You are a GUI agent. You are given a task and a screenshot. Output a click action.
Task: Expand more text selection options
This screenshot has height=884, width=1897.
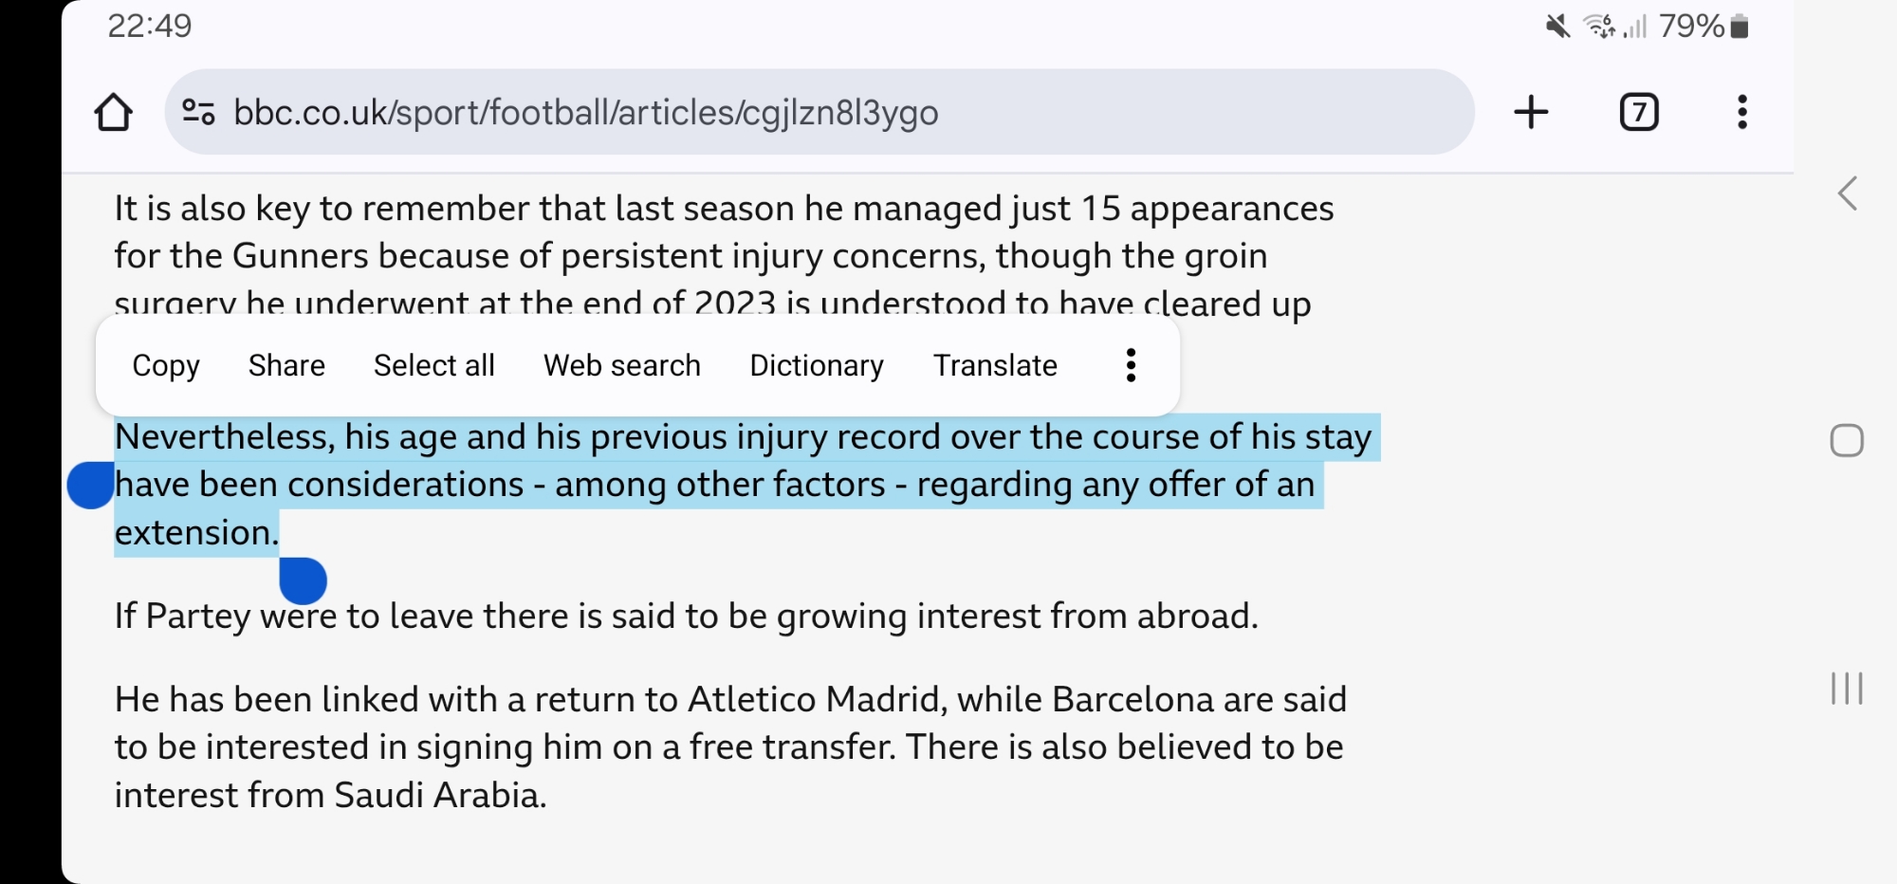(1131, 365)
